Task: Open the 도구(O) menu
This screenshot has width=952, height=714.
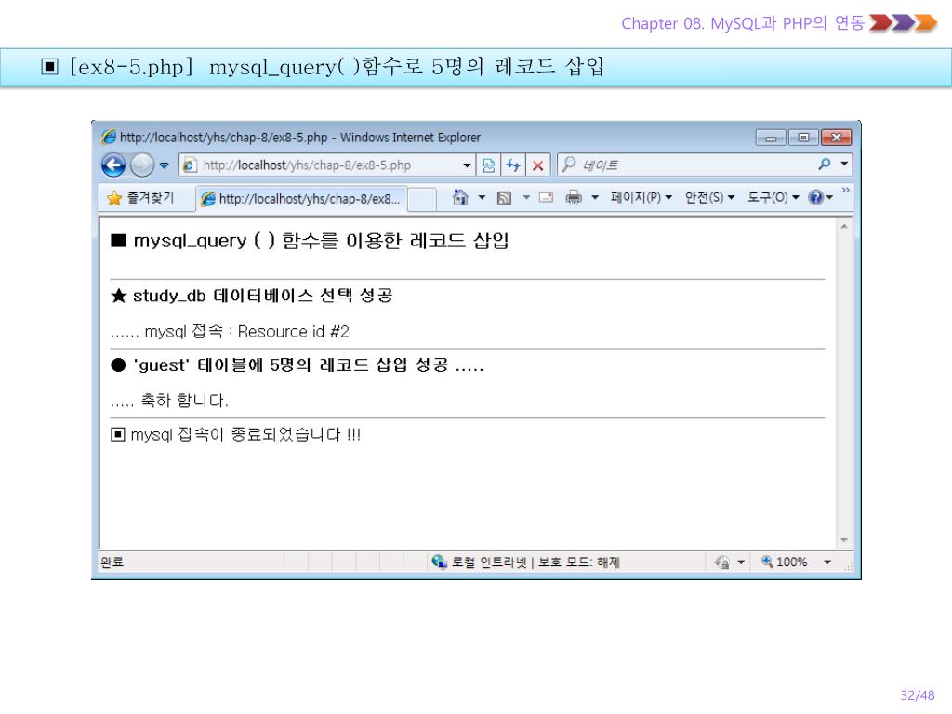Action: click(x=773, y=197)
